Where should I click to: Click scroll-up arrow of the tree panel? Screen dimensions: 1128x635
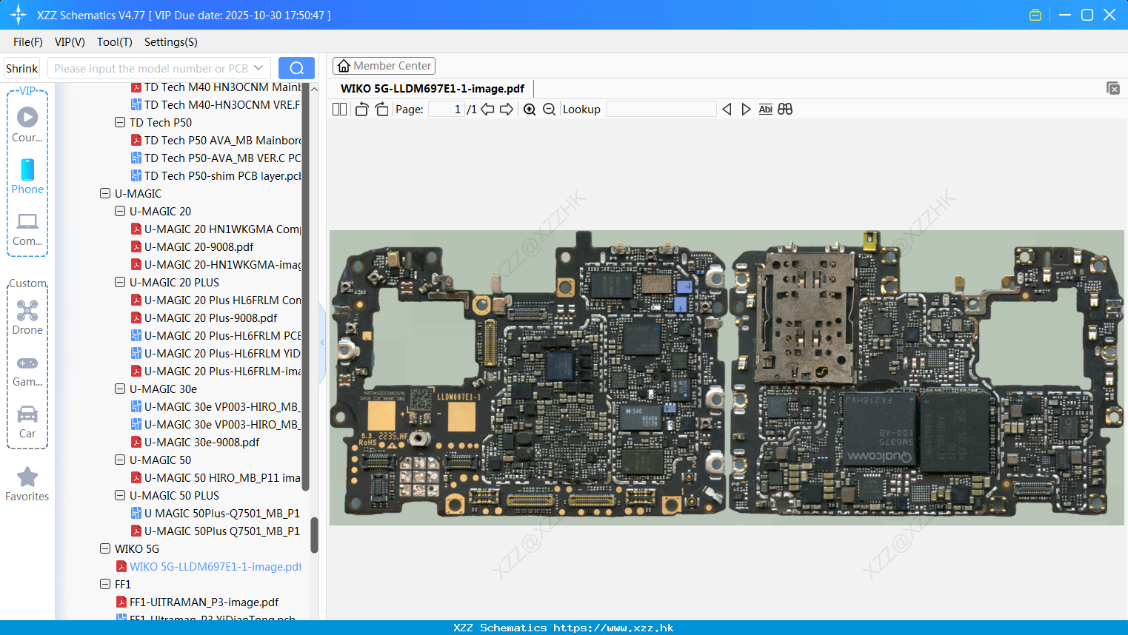[x=314, y=89]
